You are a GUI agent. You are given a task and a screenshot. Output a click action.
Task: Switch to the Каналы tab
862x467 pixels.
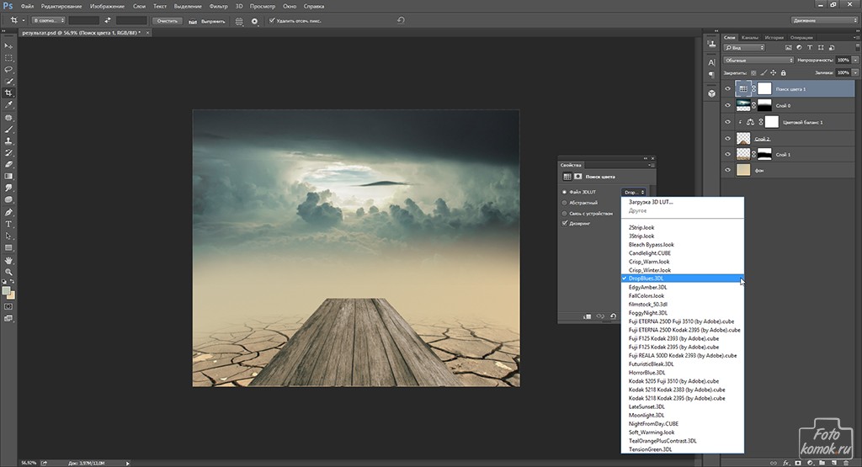[750, 37]
